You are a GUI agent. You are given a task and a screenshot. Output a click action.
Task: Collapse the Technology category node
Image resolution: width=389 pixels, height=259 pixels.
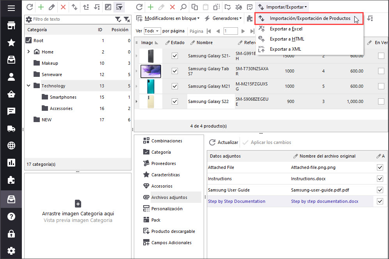point(28,85)
